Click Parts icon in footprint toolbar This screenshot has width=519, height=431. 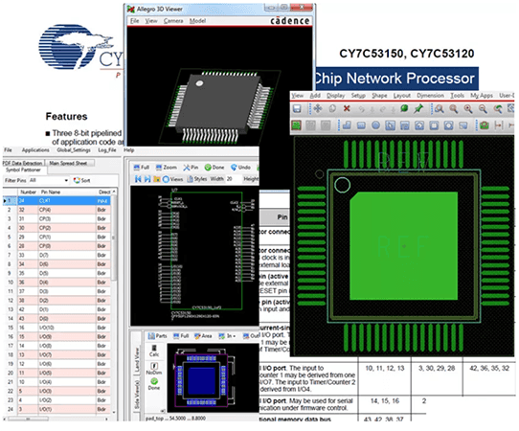(x=158, y=336)
